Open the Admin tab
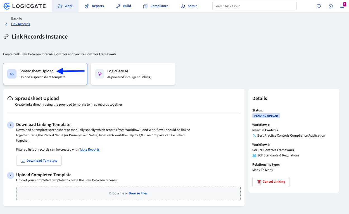 [x=189, y=6]
